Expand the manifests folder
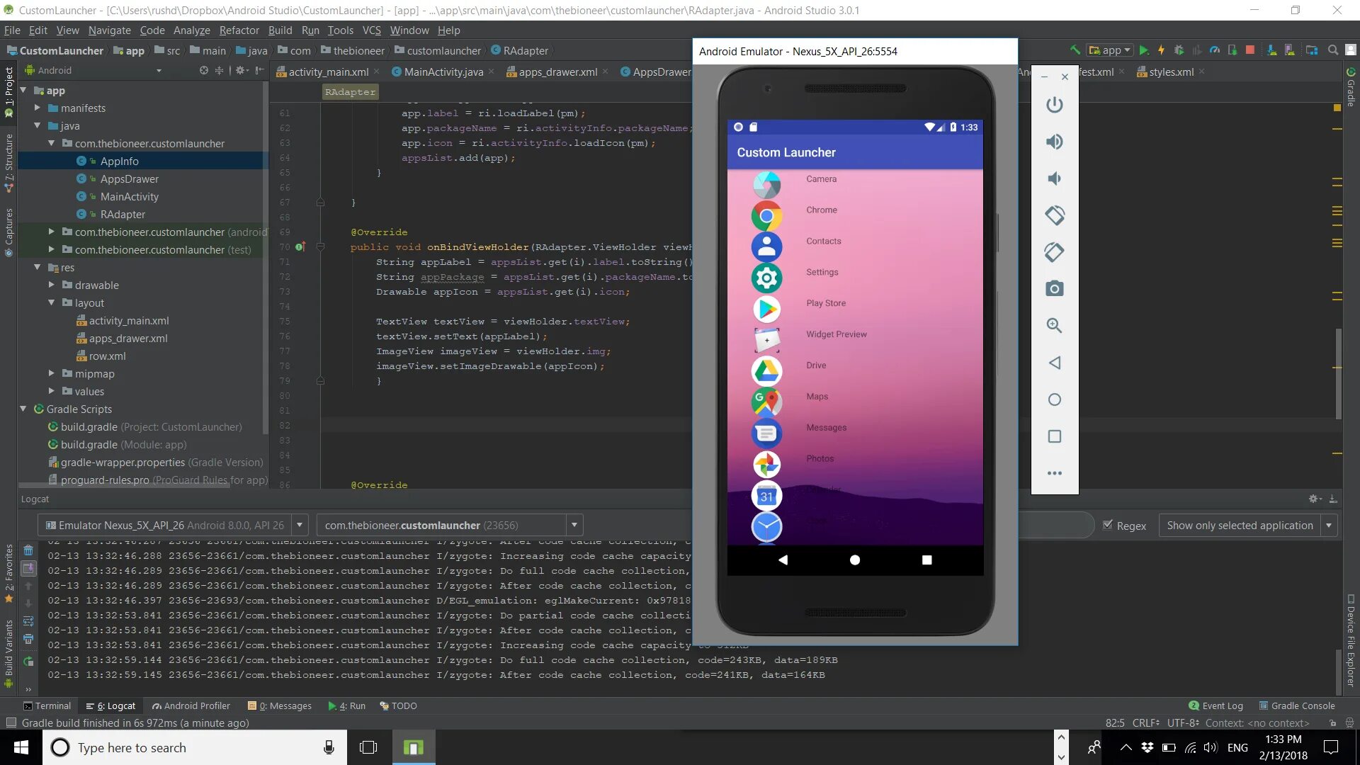 pyautogui.click(x=38, y=108)
